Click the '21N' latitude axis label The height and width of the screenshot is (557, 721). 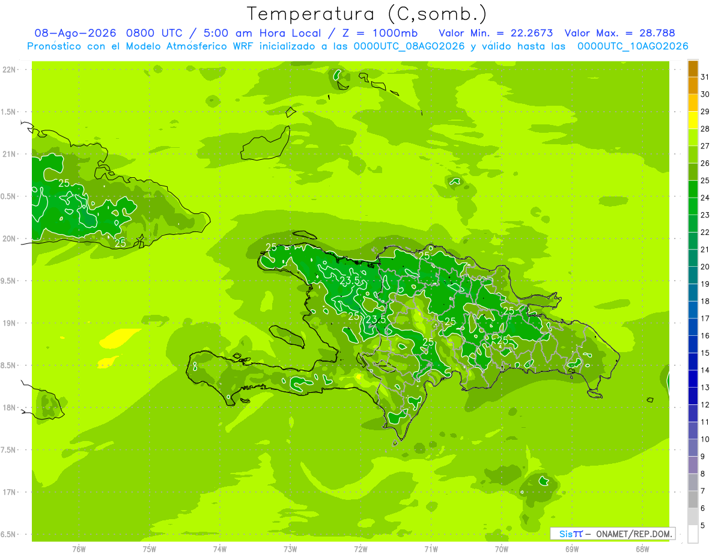pyautogui.click(x=10, y=154)
